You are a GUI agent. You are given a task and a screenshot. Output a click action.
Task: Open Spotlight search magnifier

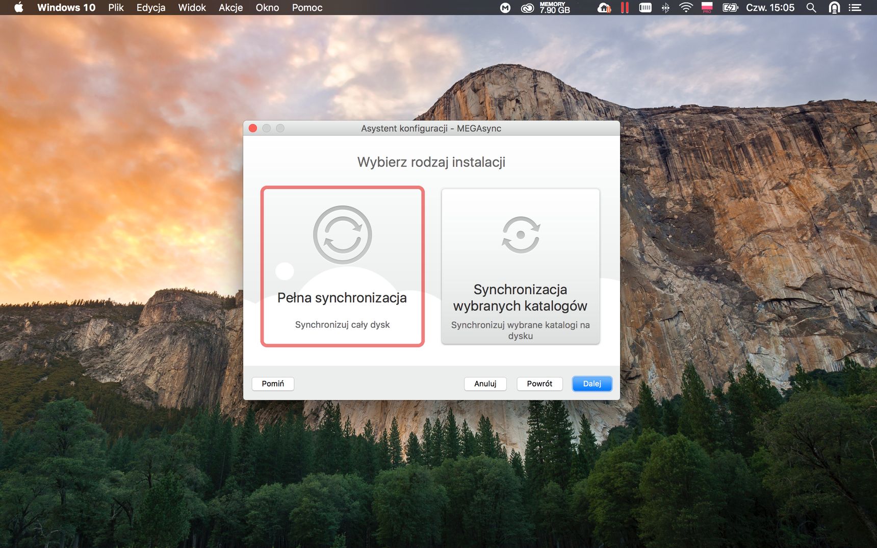[811, 8]
